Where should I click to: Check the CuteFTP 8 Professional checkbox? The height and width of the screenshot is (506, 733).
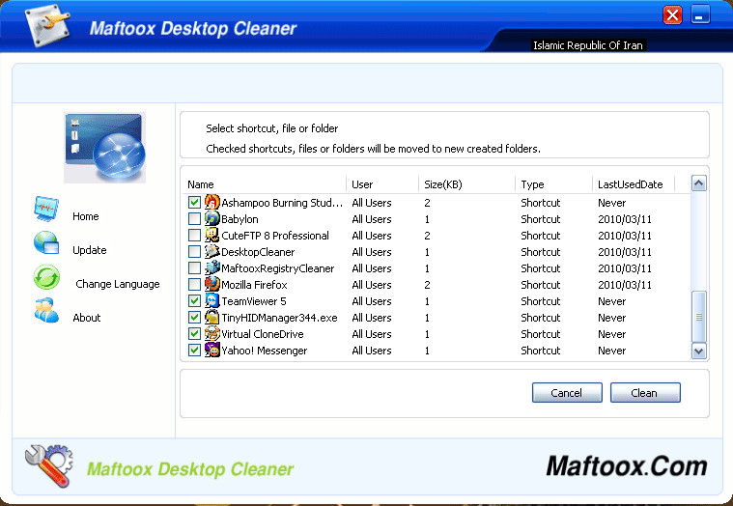(x=194, y=235)
